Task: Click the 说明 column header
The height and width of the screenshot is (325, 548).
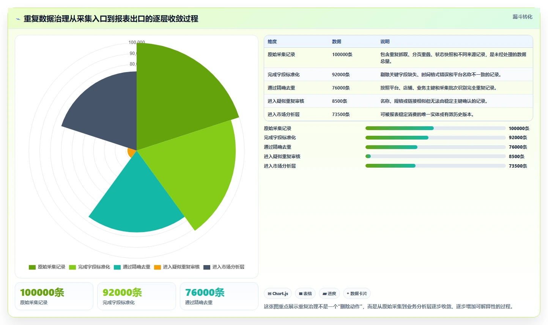Action: tap(385, 42)
